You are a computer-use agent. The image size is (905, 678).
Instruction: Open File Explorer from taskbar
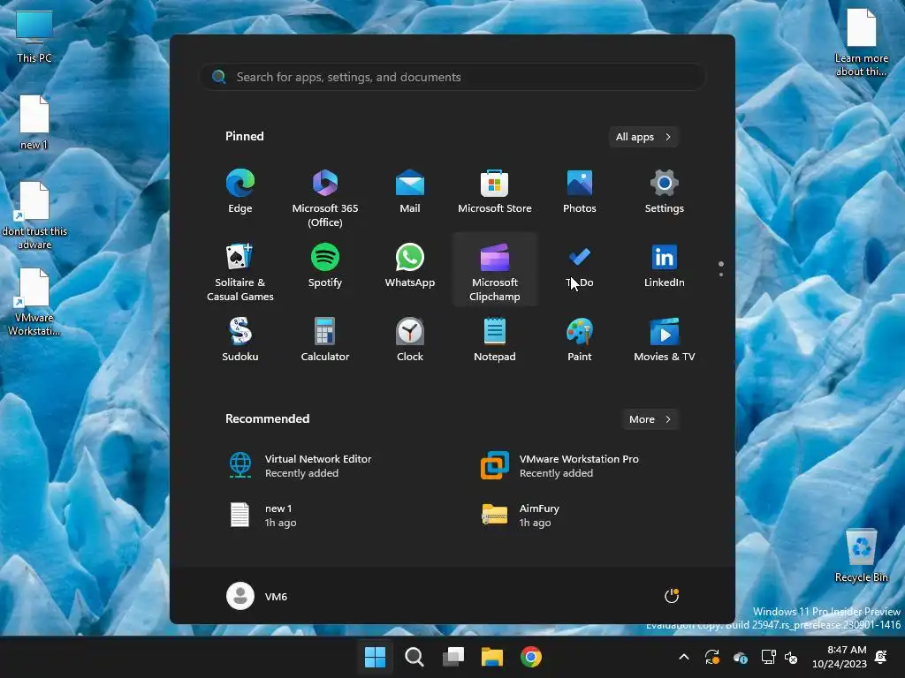click(492, 657)
